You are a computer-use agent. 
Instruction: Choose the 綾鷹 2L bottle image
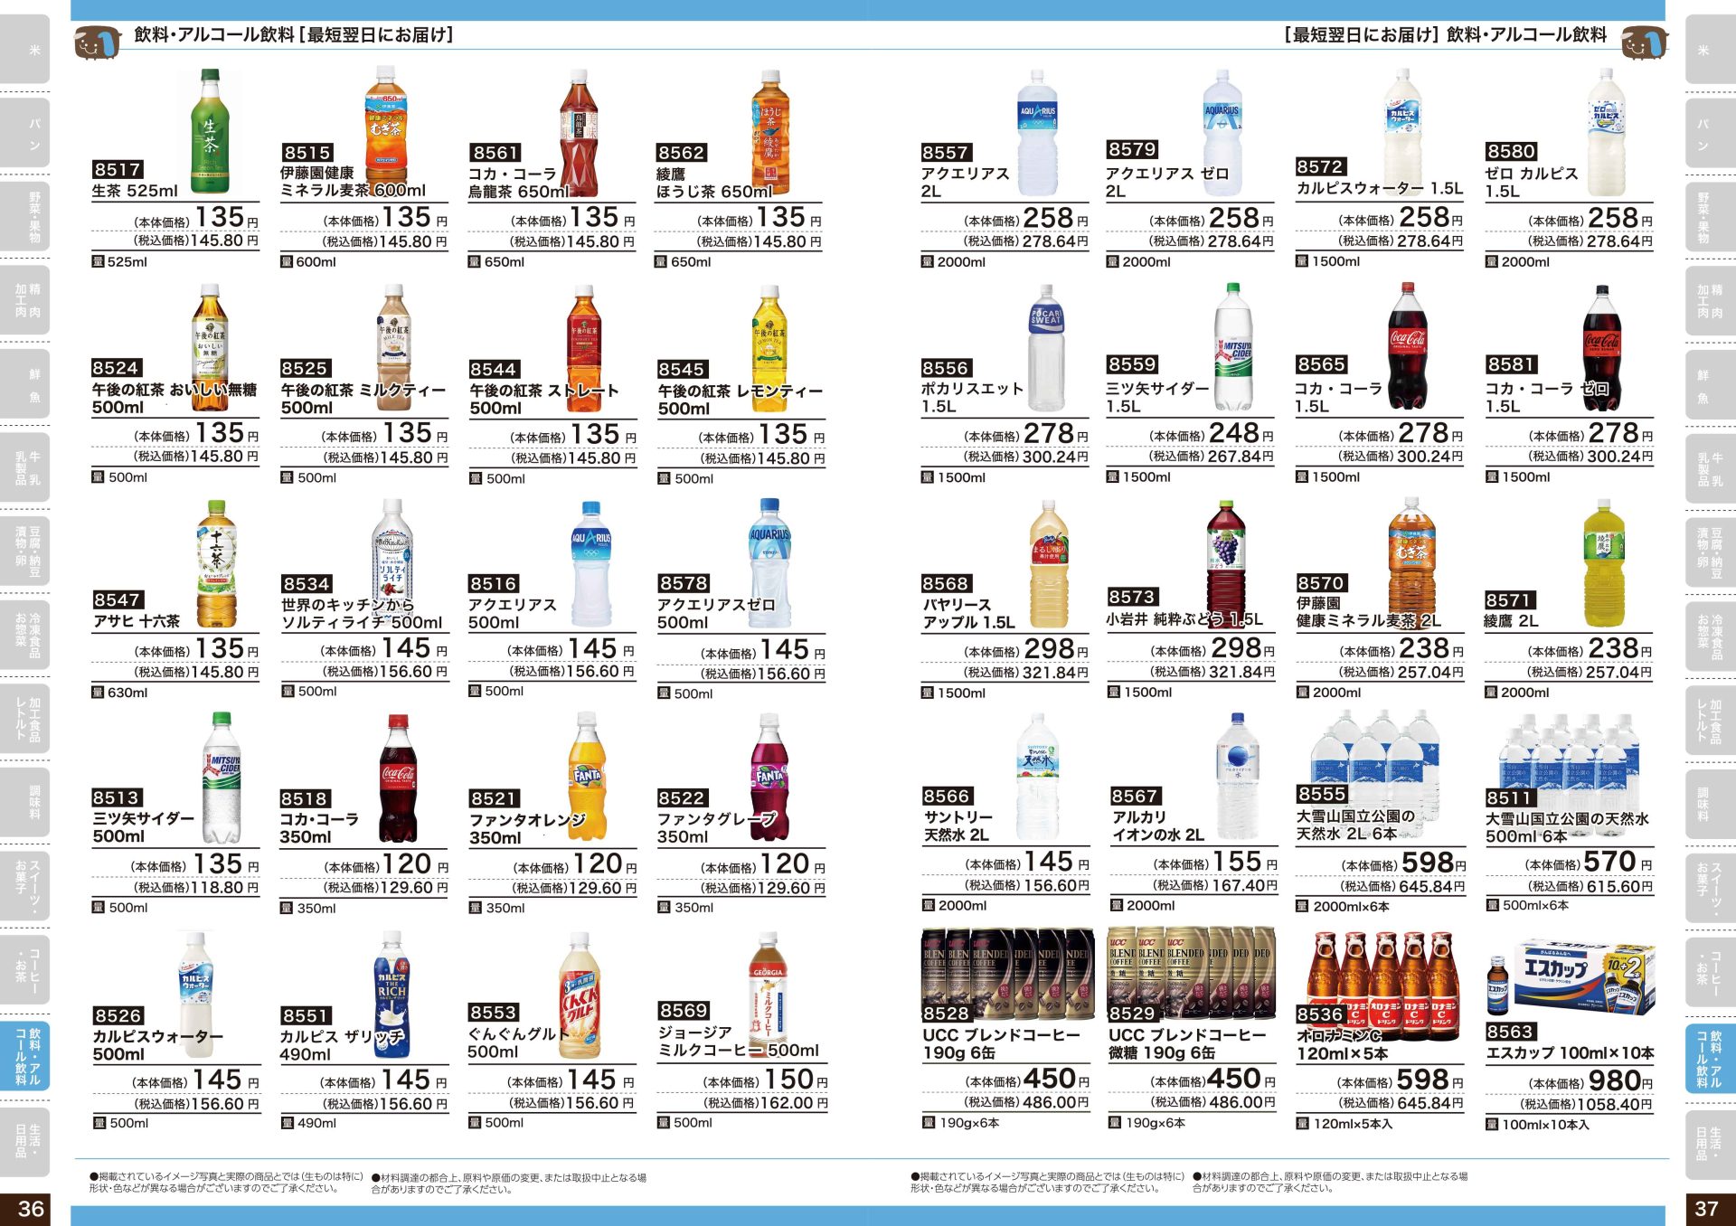(x=1604, y=563)
